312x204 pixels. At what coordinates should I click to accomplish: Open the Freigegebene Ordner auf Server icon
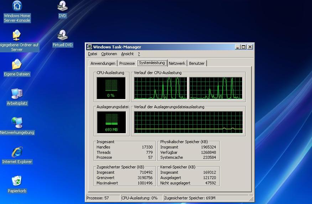pos(17,41)
